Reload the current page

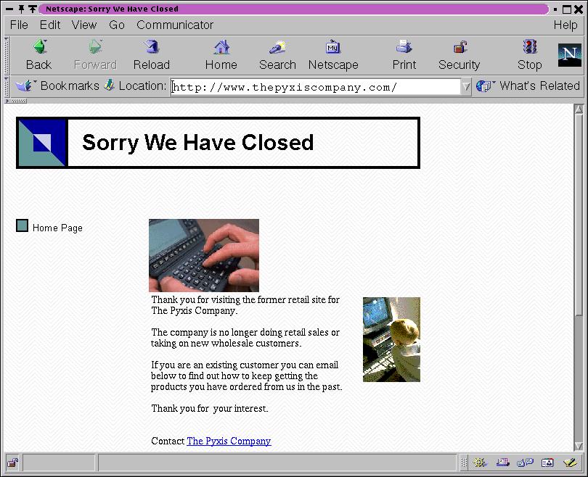coord(151,55)
